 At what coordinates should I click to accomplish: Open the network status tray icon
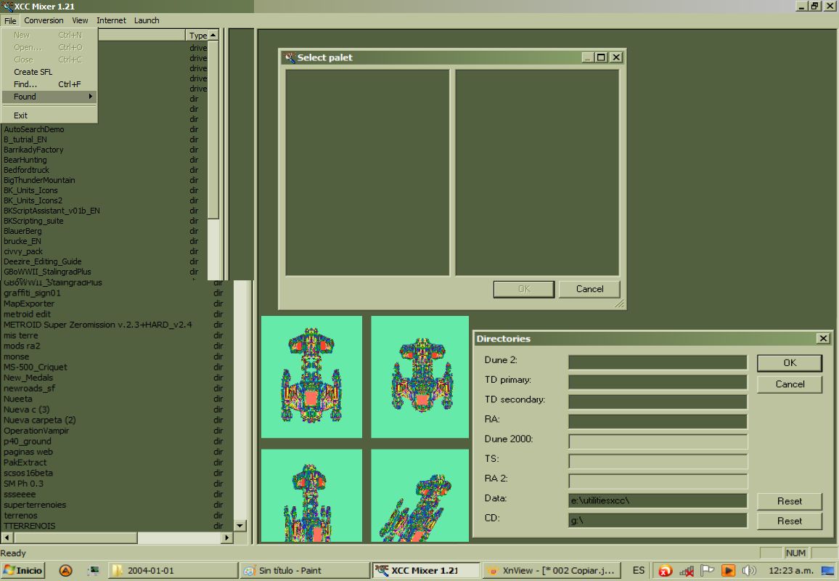tap(687, 571)
